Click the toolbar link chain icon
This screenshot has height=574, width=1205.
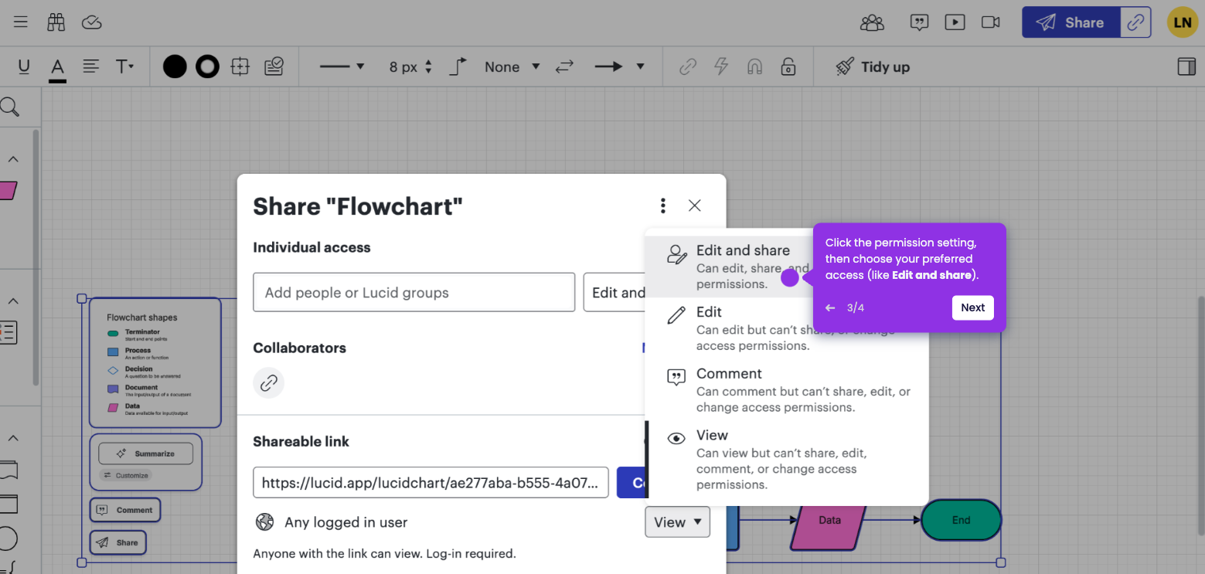[x=687, y=66]
